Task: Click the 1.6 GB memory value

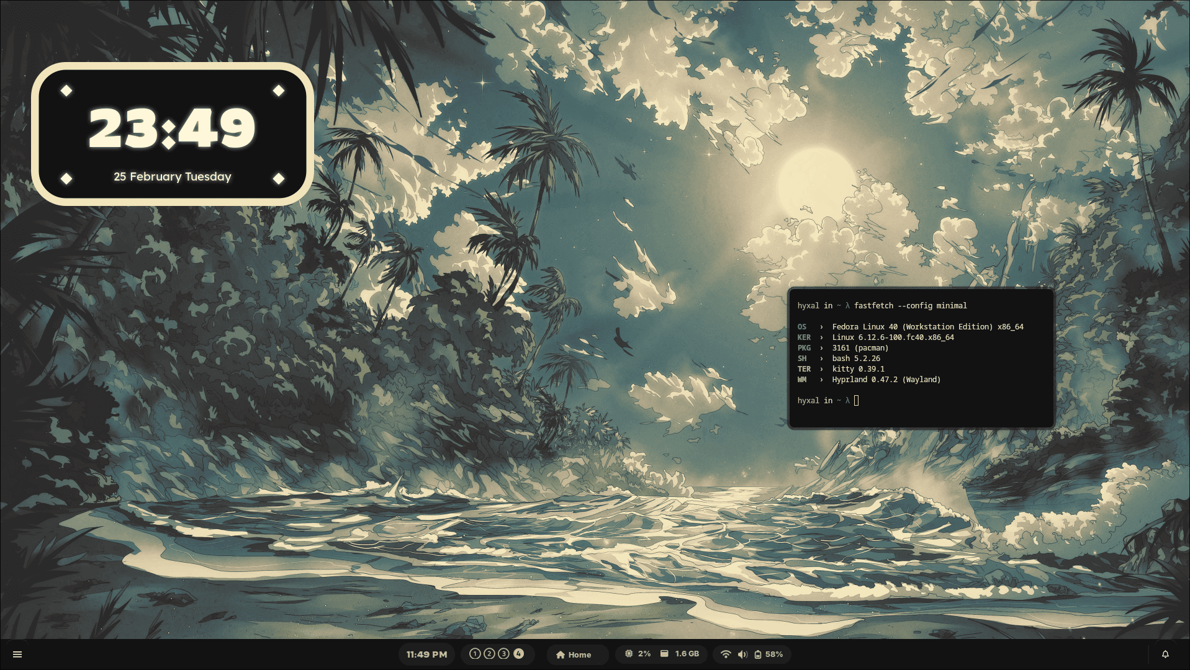Action: point(687,654)
